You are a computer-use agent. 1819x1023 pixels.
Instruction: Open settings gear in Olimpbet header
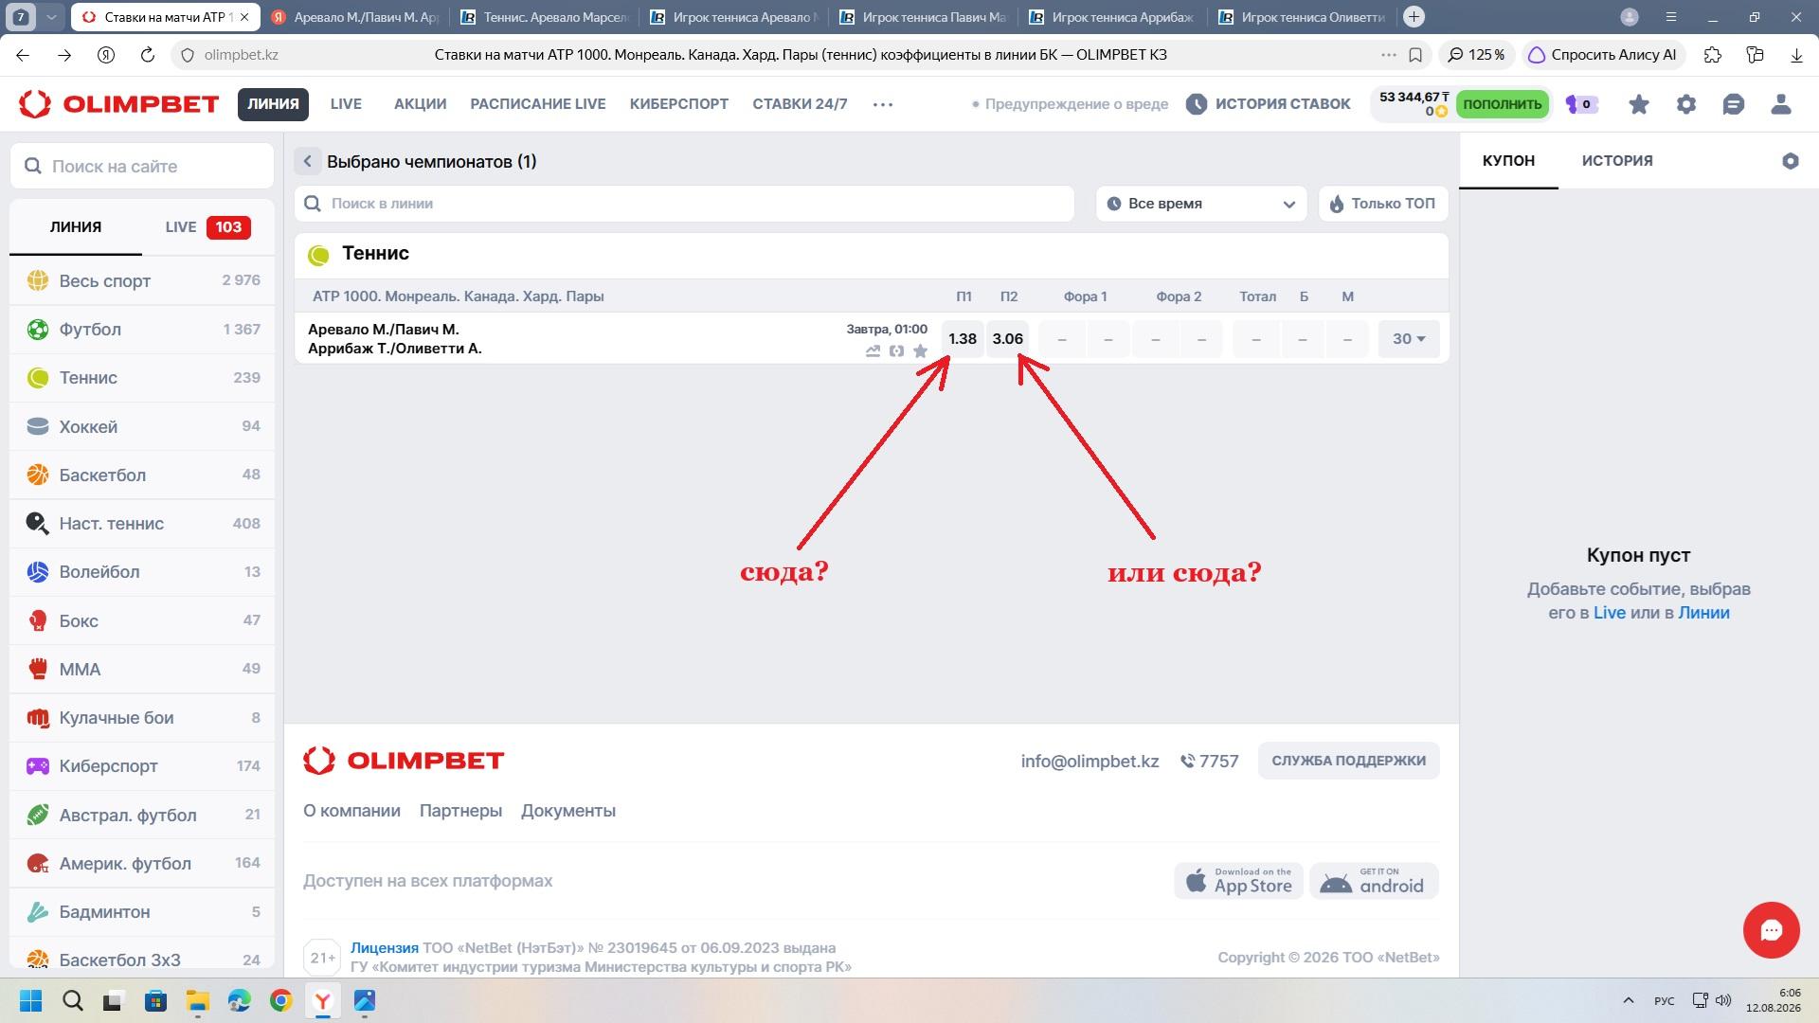pos(1686,104)
